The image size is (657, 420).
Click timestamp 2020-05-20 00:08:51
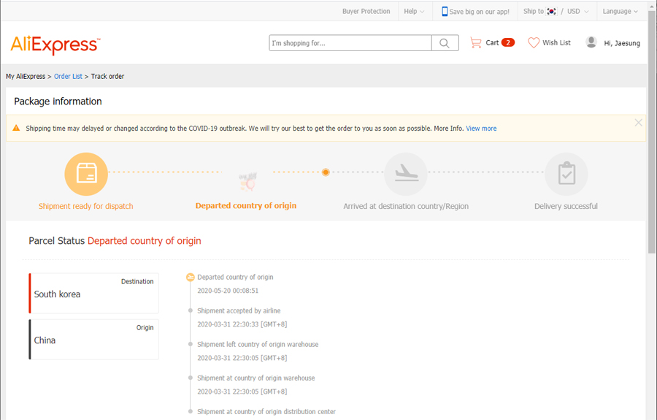(228, 291)
